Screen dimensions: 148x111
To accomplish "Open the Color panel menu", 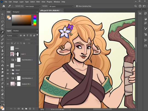I will (x=37, y=12).
